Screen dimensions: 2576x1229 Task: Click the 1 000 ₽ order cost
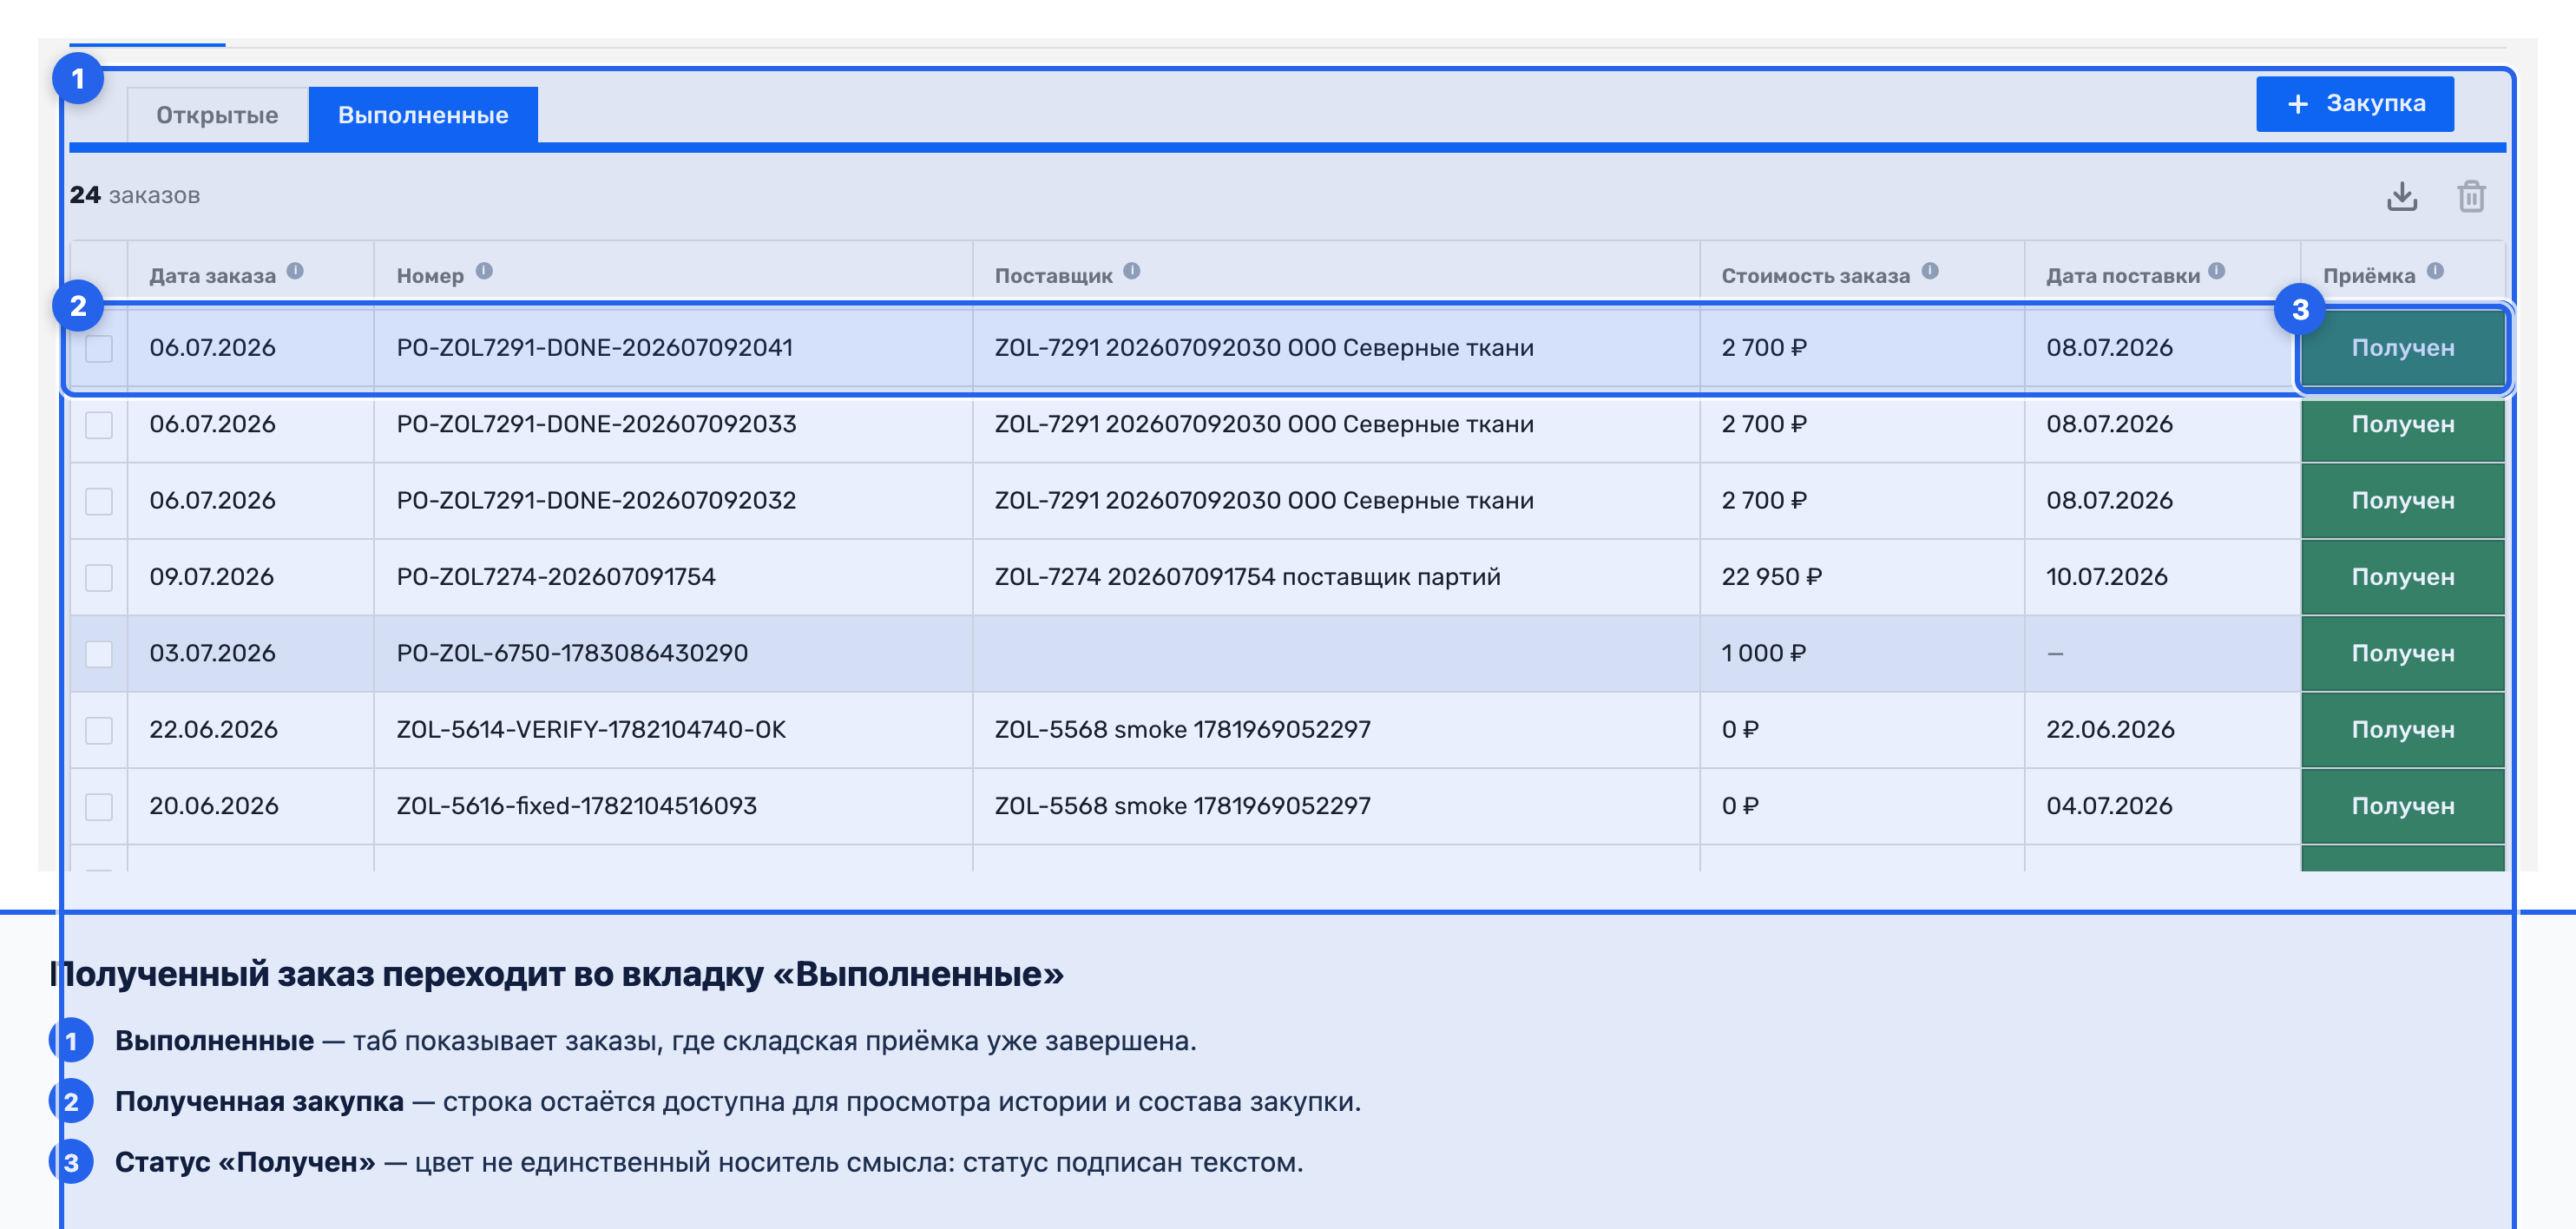[x=1763, y=653]
